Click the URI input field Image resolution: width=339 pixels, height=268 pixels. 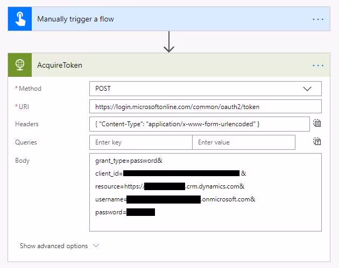[206, 106]
